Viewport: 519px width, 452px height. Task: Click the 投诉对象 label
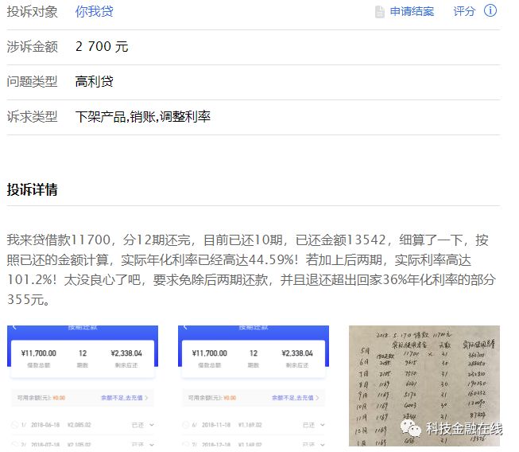(x=32, y=12)
